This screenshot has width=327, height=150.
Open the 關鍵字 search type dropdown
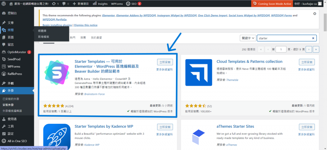(x=248, y=38)
